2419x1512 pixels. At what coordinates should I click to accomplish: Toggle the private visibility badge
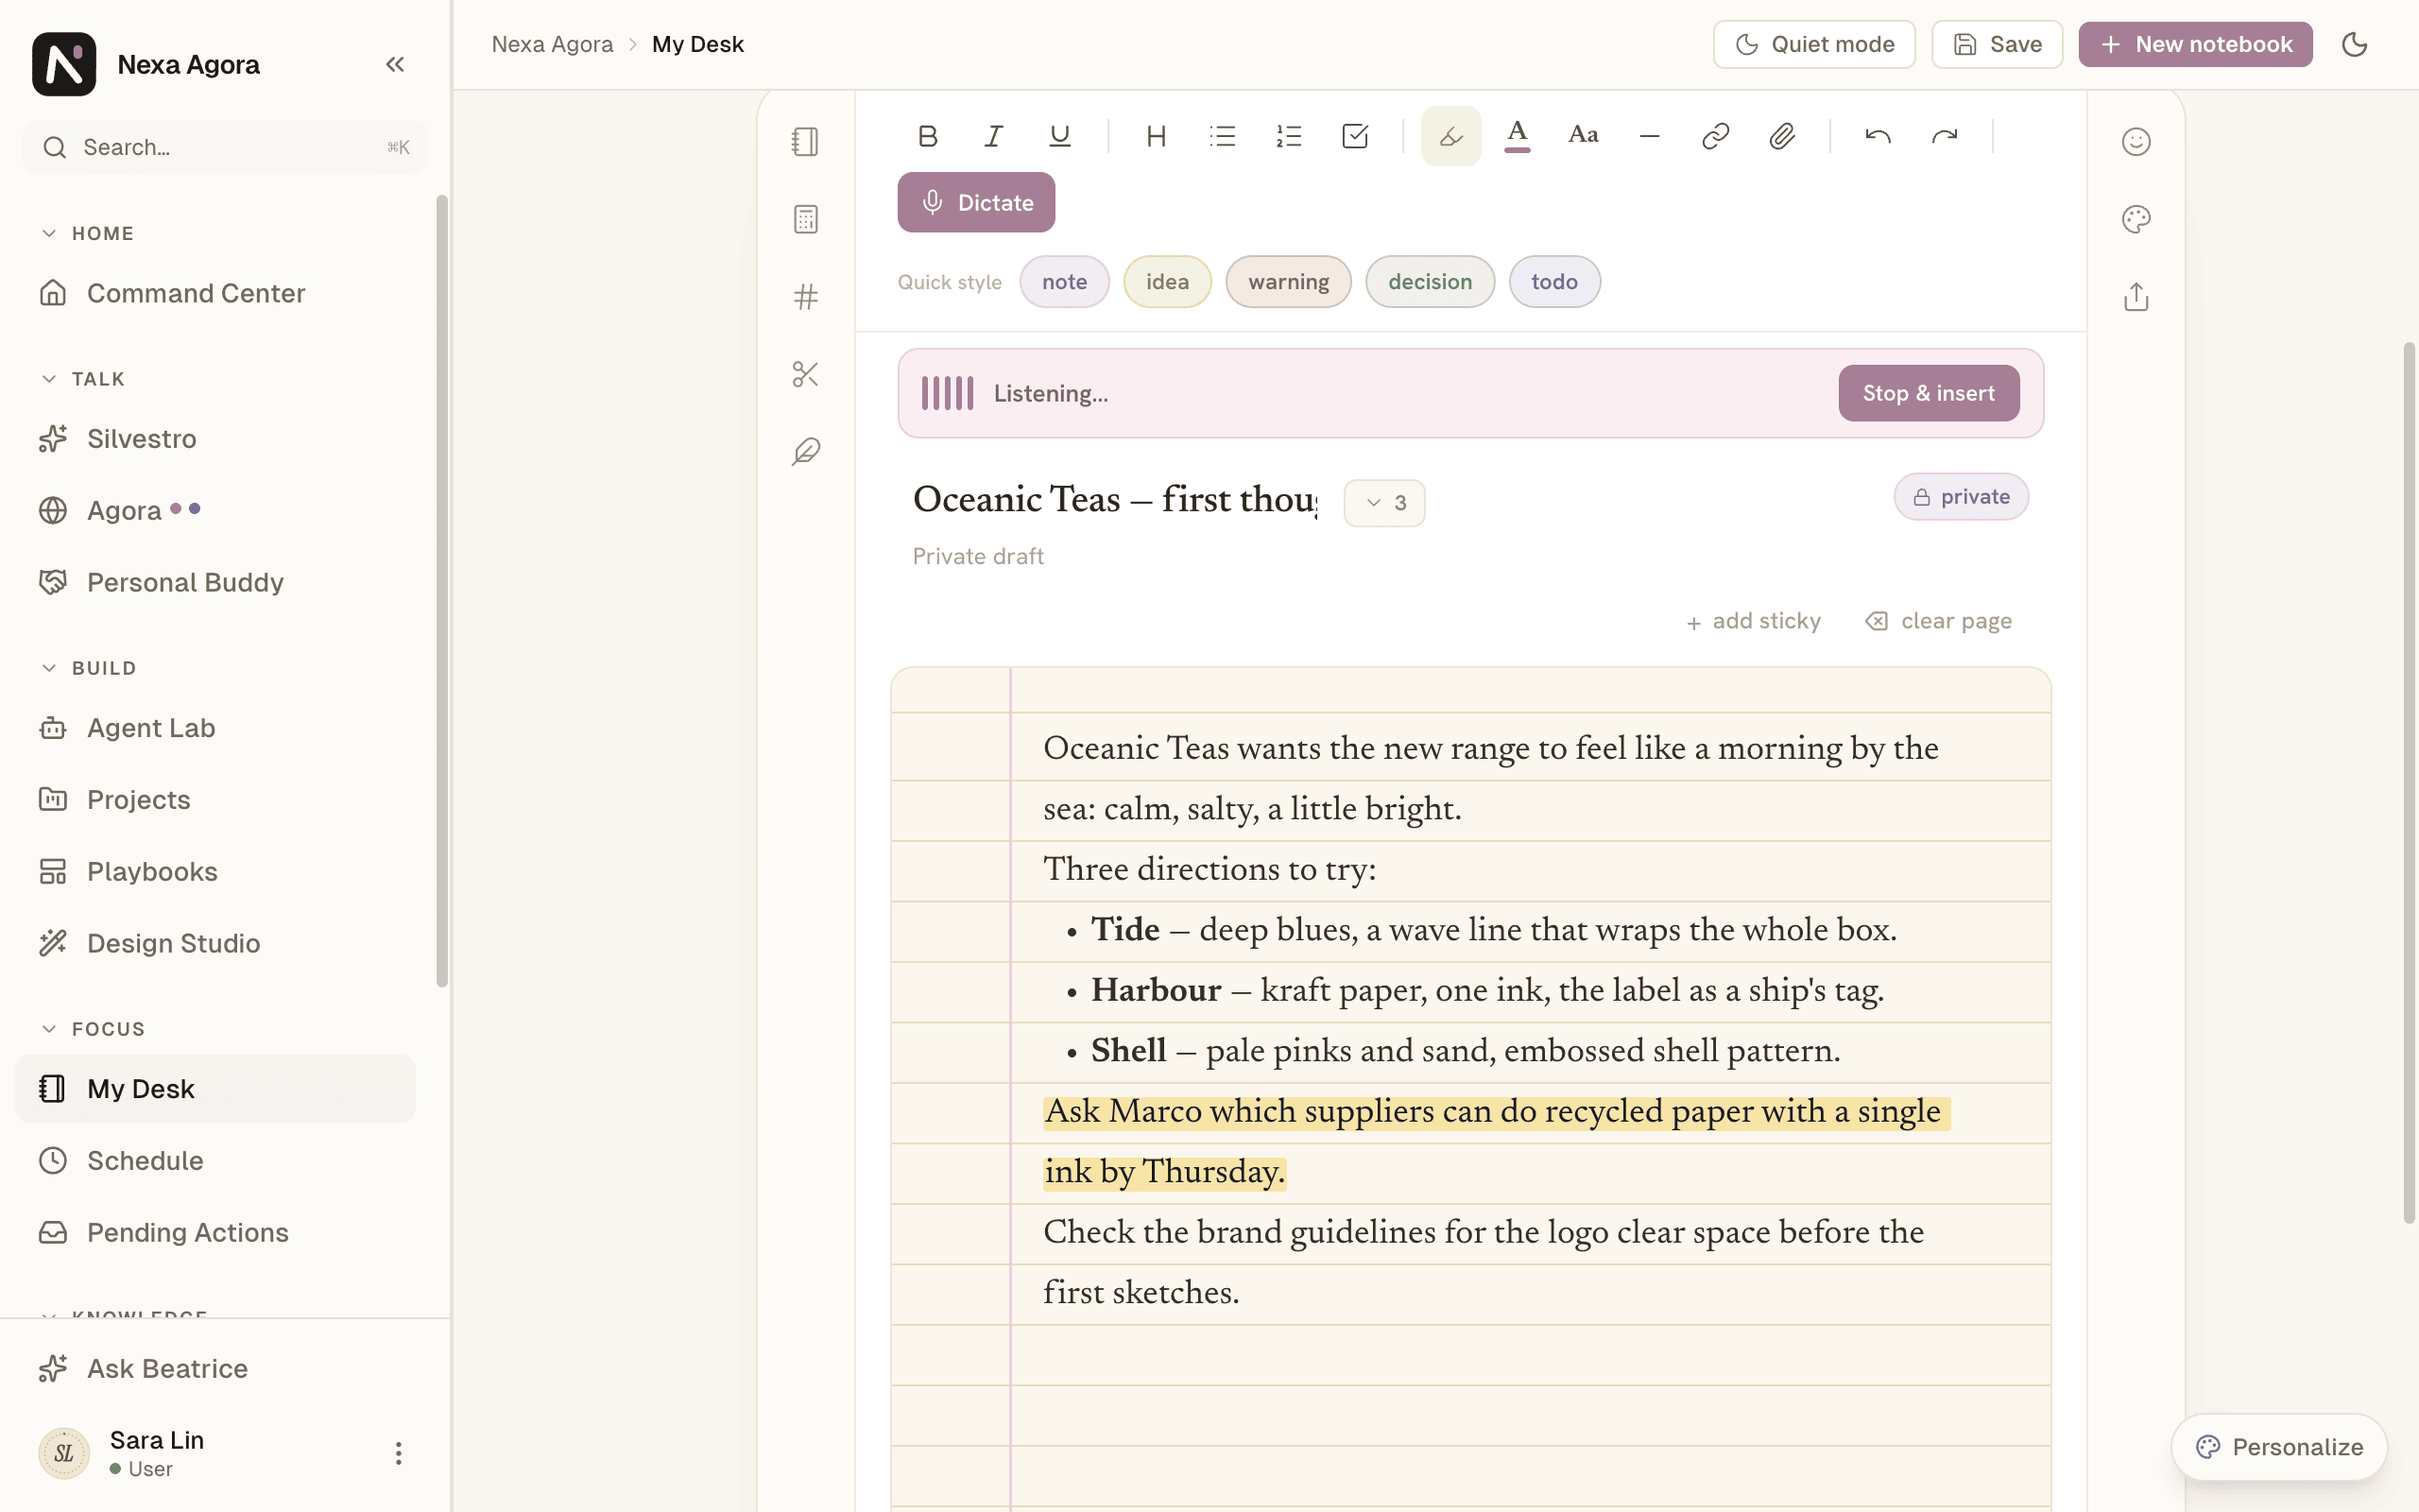(1962, 497)
